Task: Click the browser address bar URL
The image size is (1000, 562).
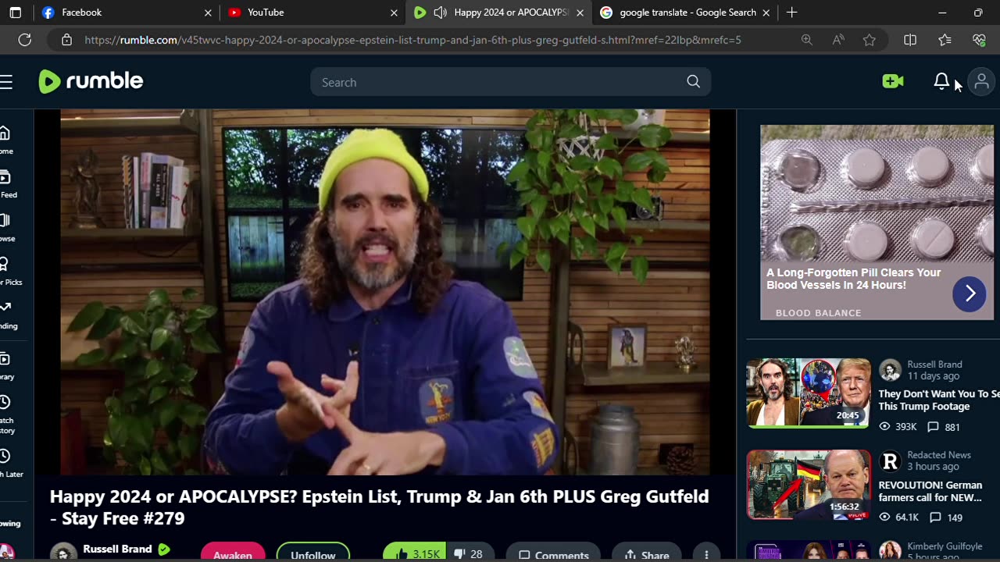Action: coord(412,40)
